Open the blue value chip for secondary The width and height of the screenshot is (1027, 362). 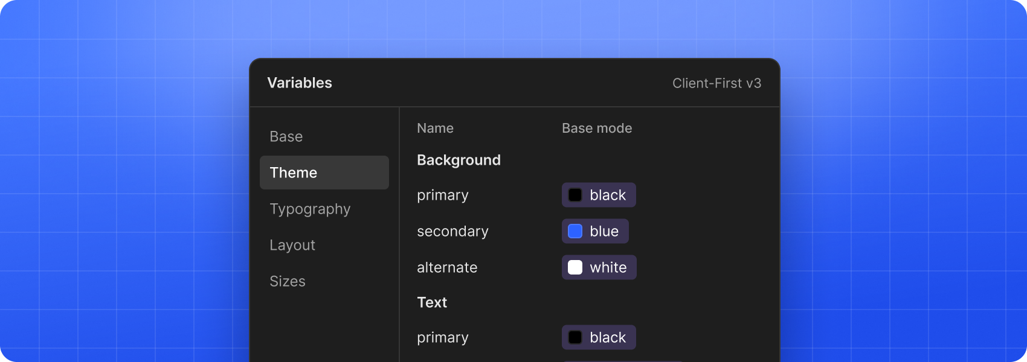(595, 231)
